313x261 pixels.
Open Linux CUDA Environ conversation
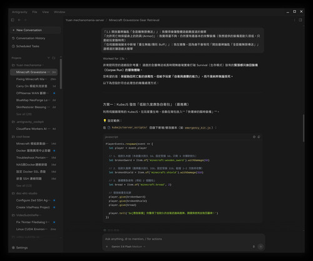34,229
